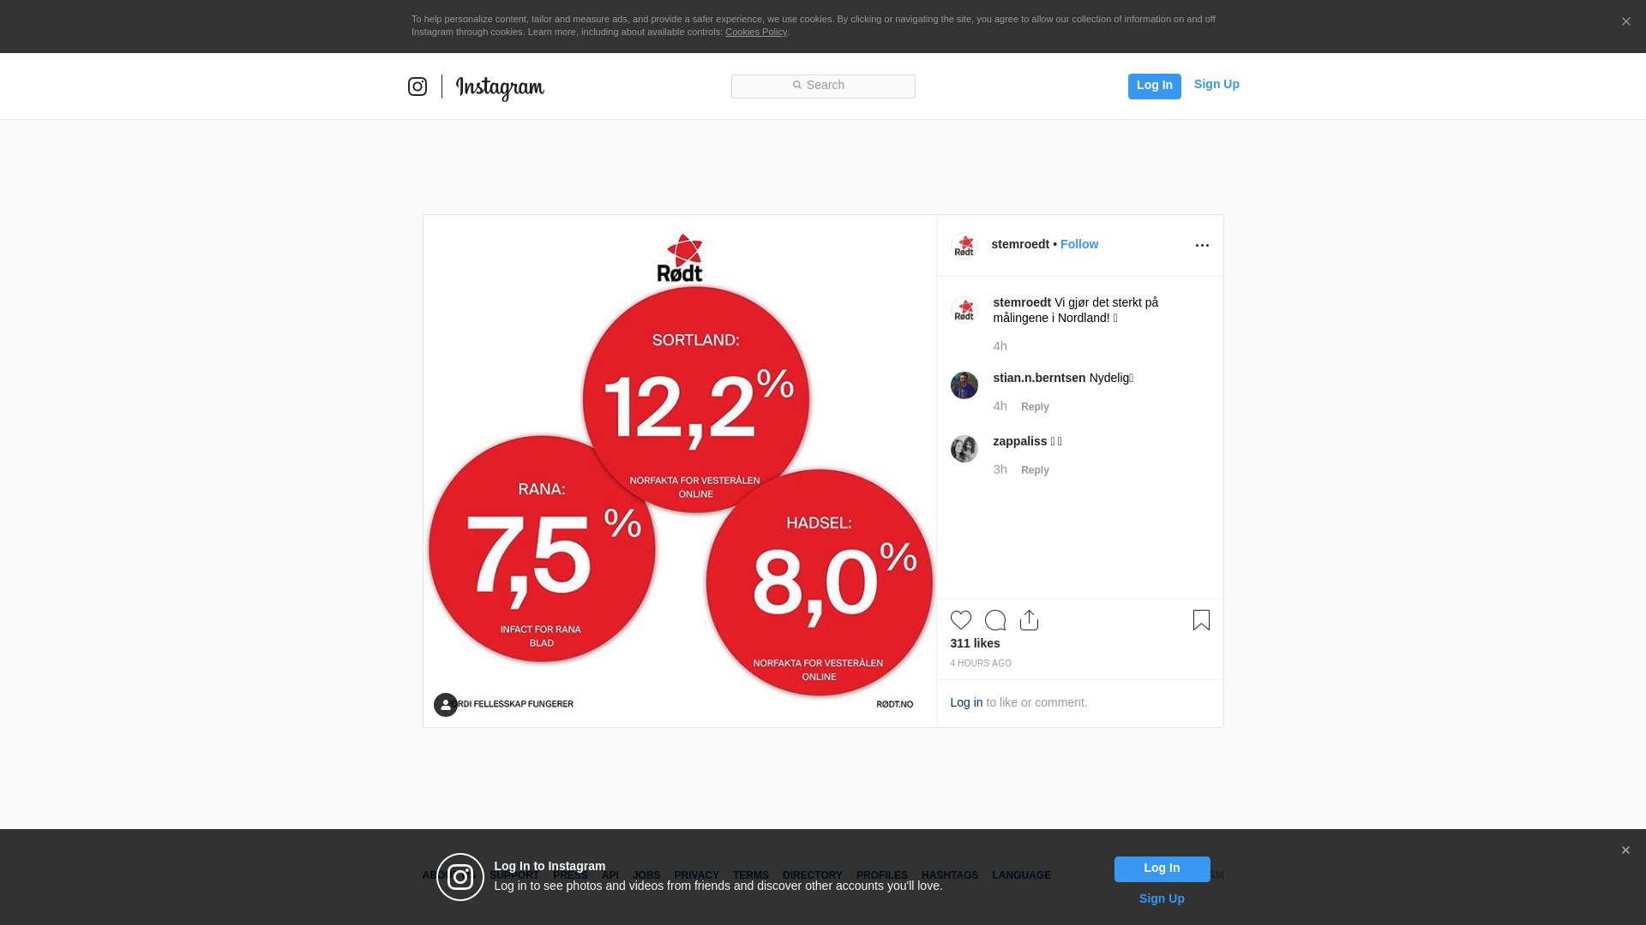Close the bottom login prompt banner
The image size is (1646, 925).
[x=1625, y=850]
